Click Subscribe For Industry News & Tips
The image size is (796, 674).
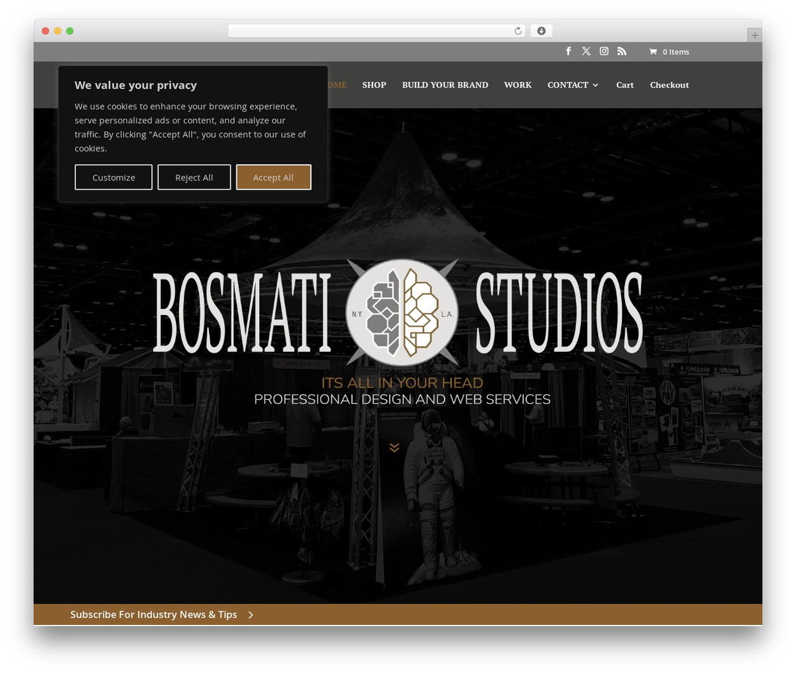(x=154, y=614)
